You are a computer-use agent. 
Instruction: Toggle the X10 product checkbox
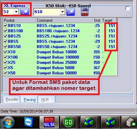pos(5,52)
